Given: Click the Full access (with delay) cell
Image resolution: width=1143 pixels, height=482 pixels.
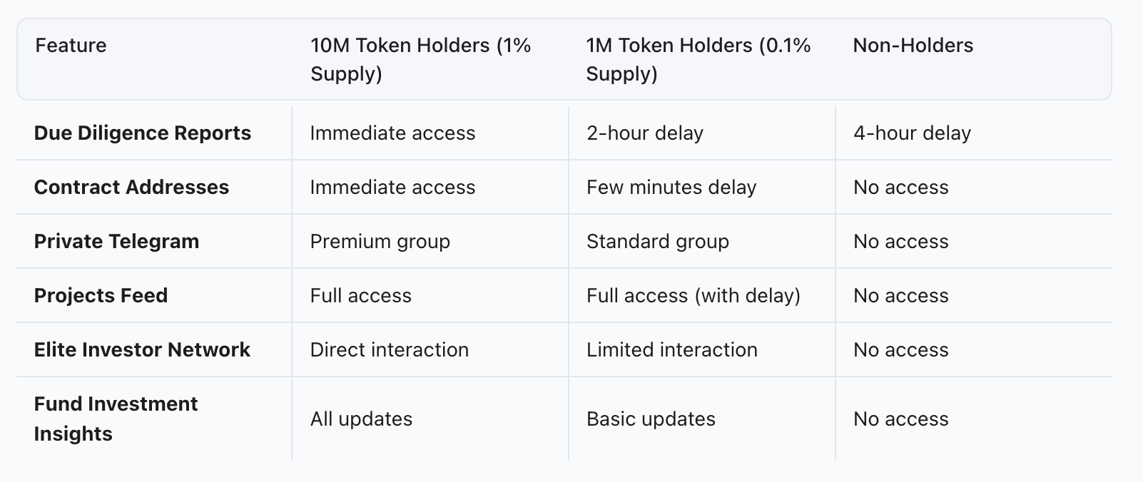Looking at the screenshot, I should 693,296.
